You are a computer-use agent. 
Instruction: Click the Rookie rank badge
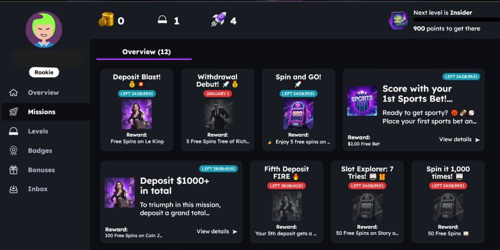(x=44, y=72)
